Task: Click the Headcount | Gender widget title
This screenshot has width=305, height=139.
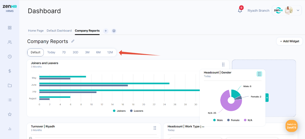Action: pyautogui.click(x=217, y=72)
